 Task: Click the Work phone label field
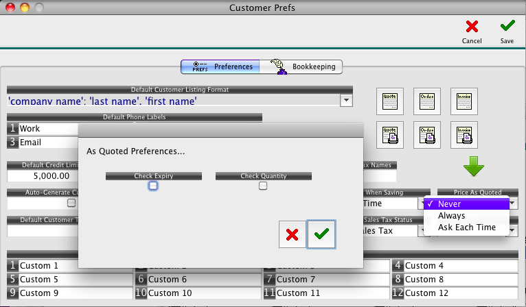coord(48,129)
